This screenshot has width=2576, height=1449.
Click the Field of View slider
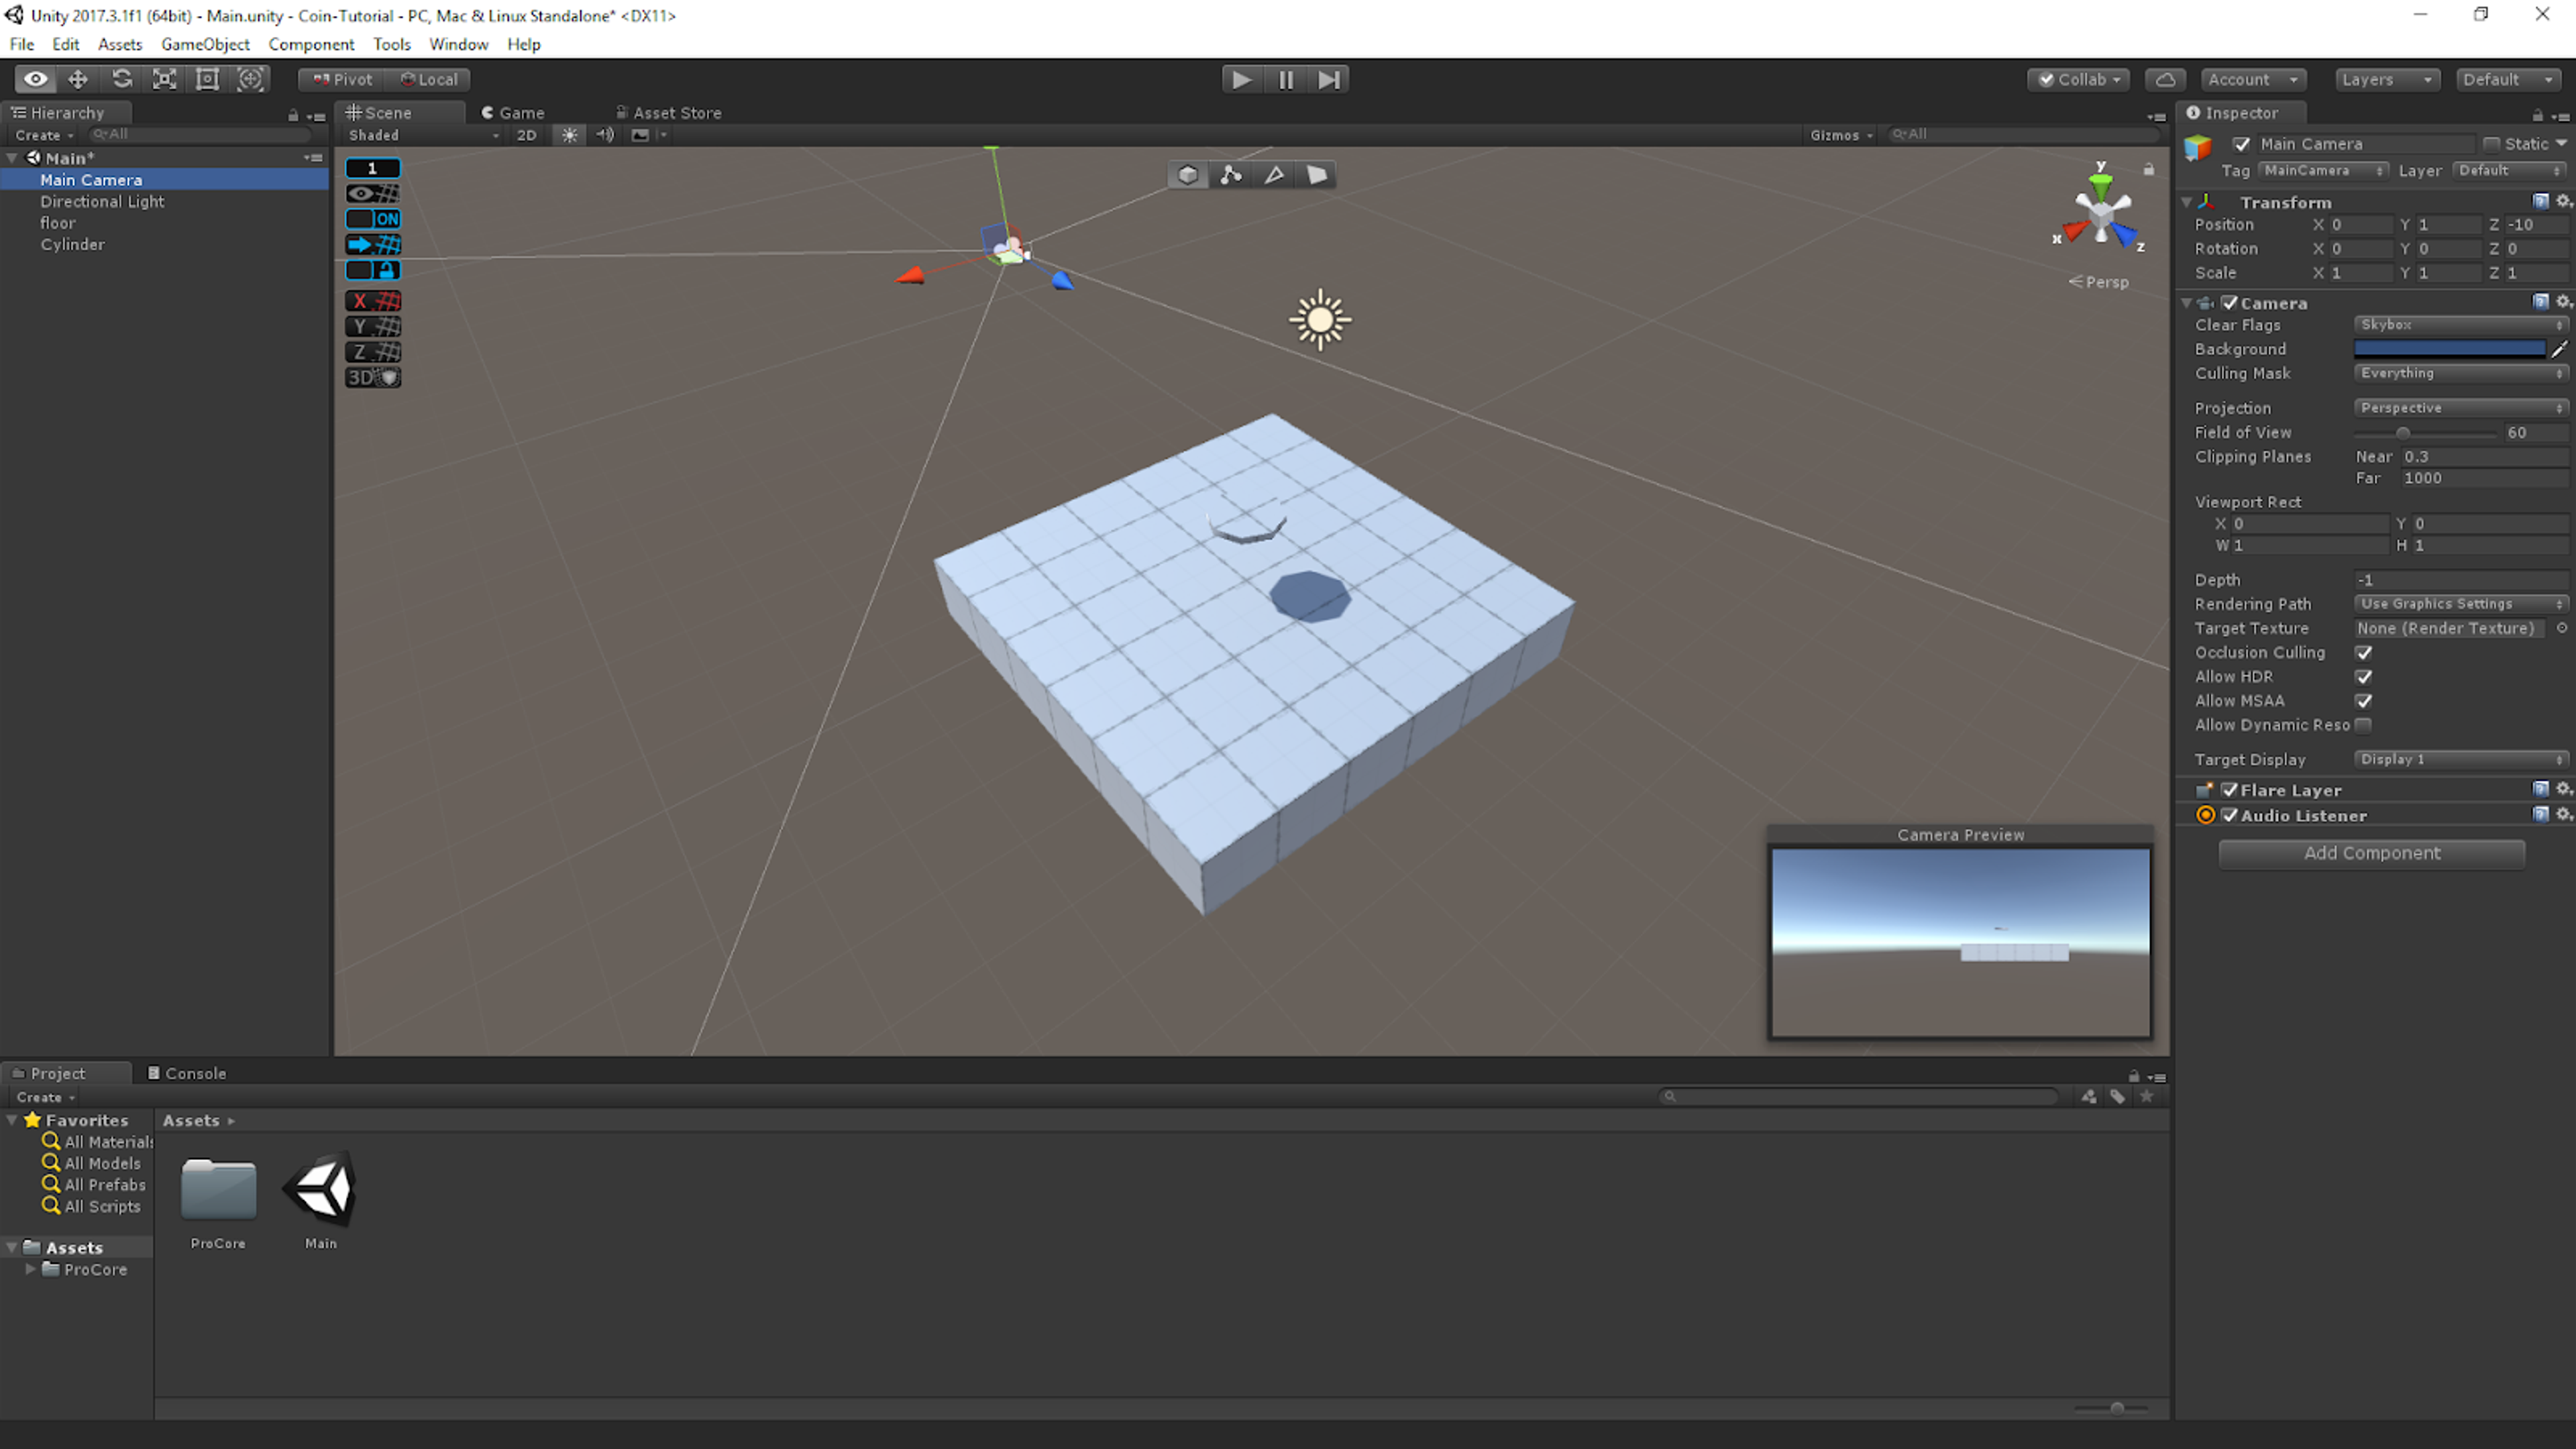(2403, 432)
